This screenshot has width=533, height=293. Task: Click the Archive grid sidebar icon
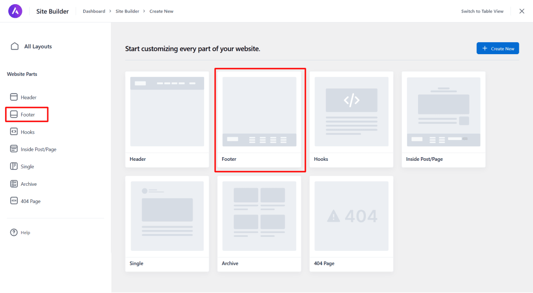click(14, 184)
